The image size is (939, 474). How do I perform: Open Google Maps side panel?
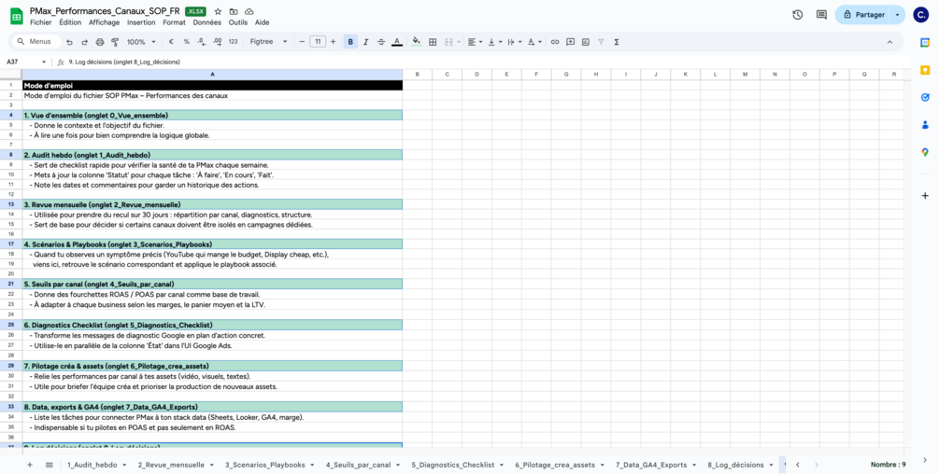point(925,152)
